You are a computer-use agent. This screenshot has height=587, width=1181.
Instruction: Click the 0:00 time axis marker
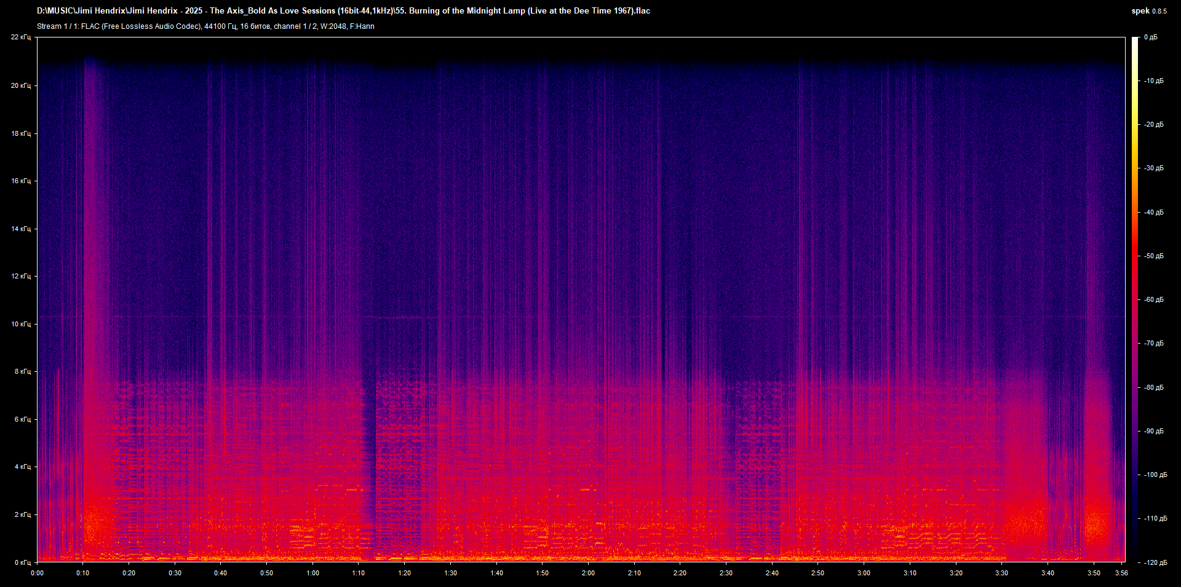[38, 573]
